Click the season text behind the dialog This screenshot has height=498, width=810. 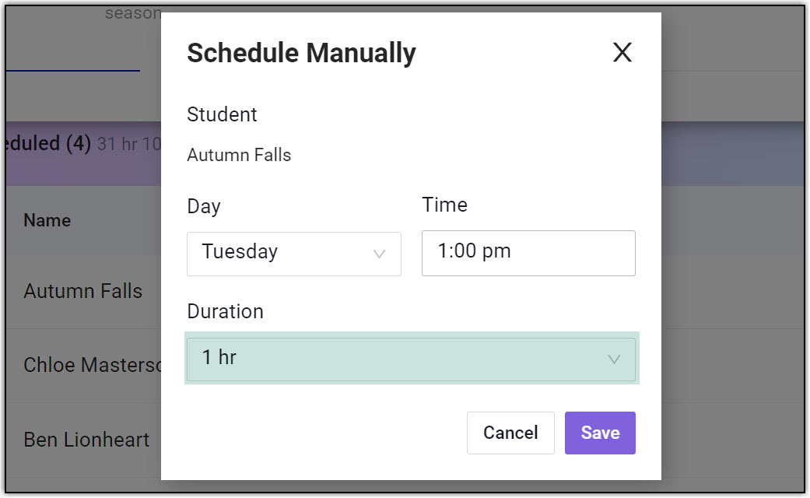click(132, 13)
